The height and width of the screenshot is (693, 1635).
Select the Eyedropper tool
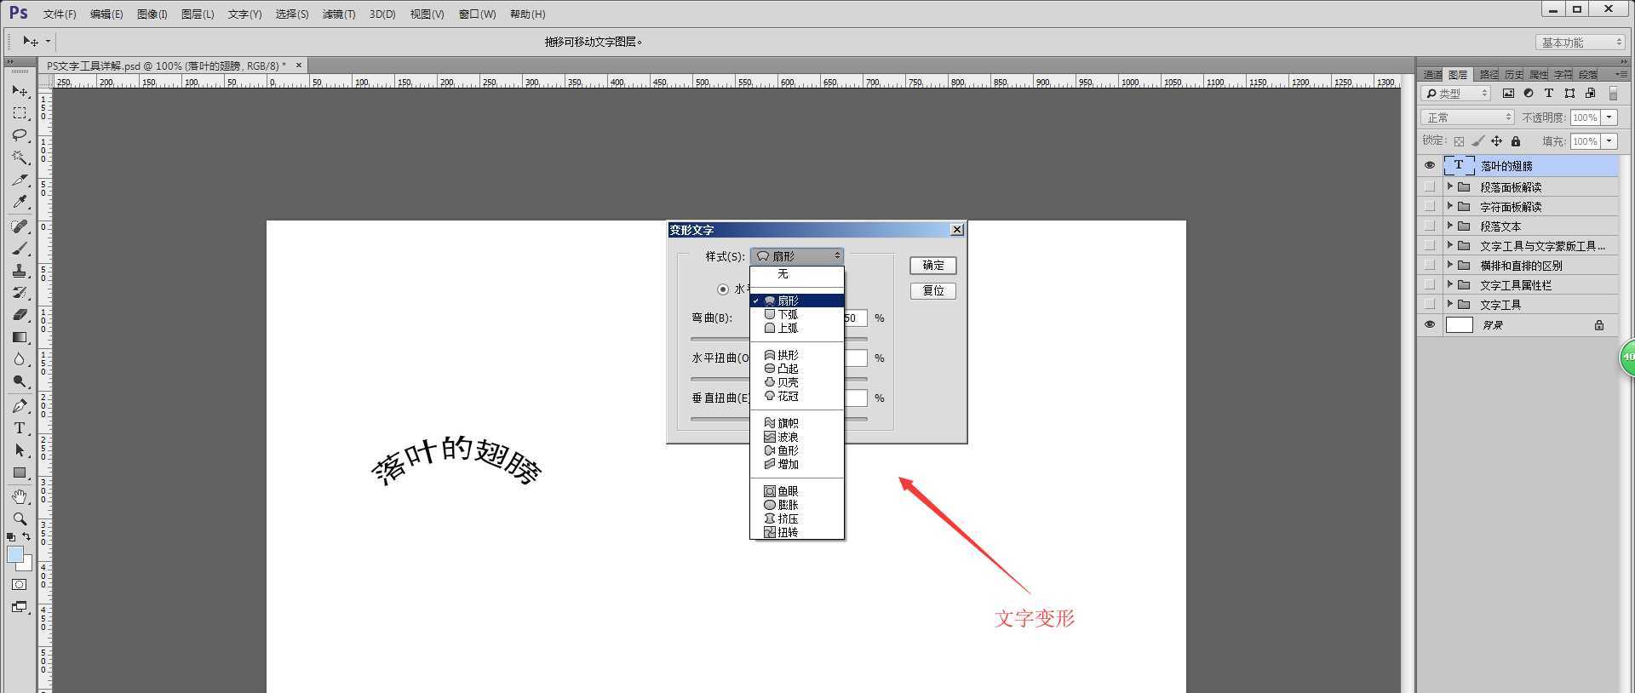pyautogui.click(x=20, y=202)
